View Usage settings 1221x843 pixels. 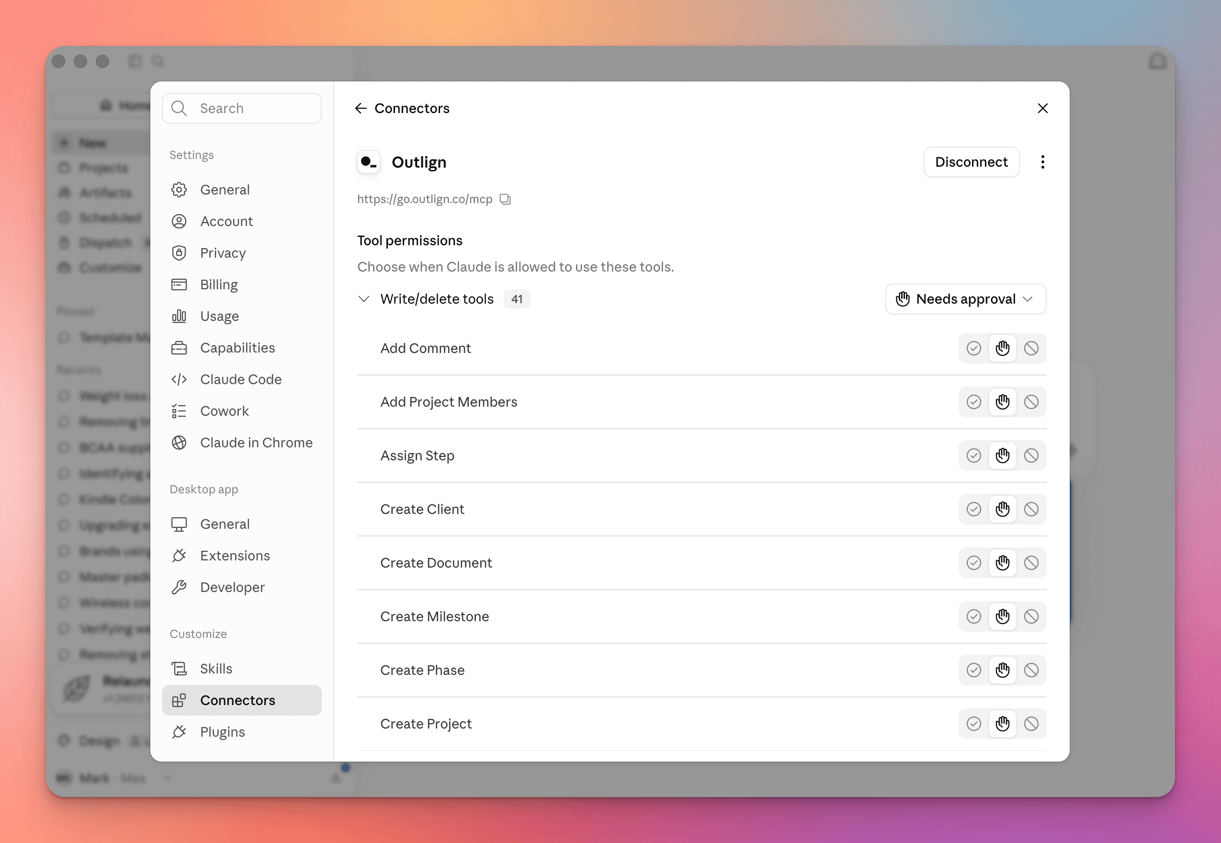tap(242, 317)
